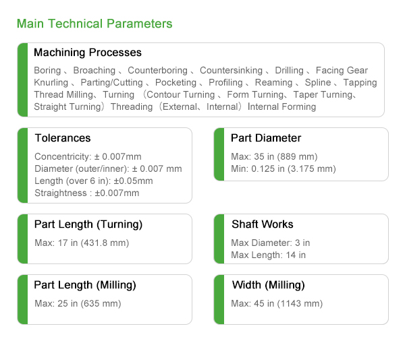Select Max 45 in (1143 mm) text
Screen dimensions: 405x343
[x=277, y=303]
